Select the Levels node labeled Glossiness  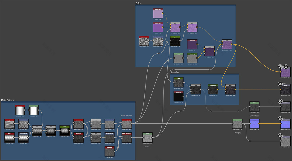[254, 107]
